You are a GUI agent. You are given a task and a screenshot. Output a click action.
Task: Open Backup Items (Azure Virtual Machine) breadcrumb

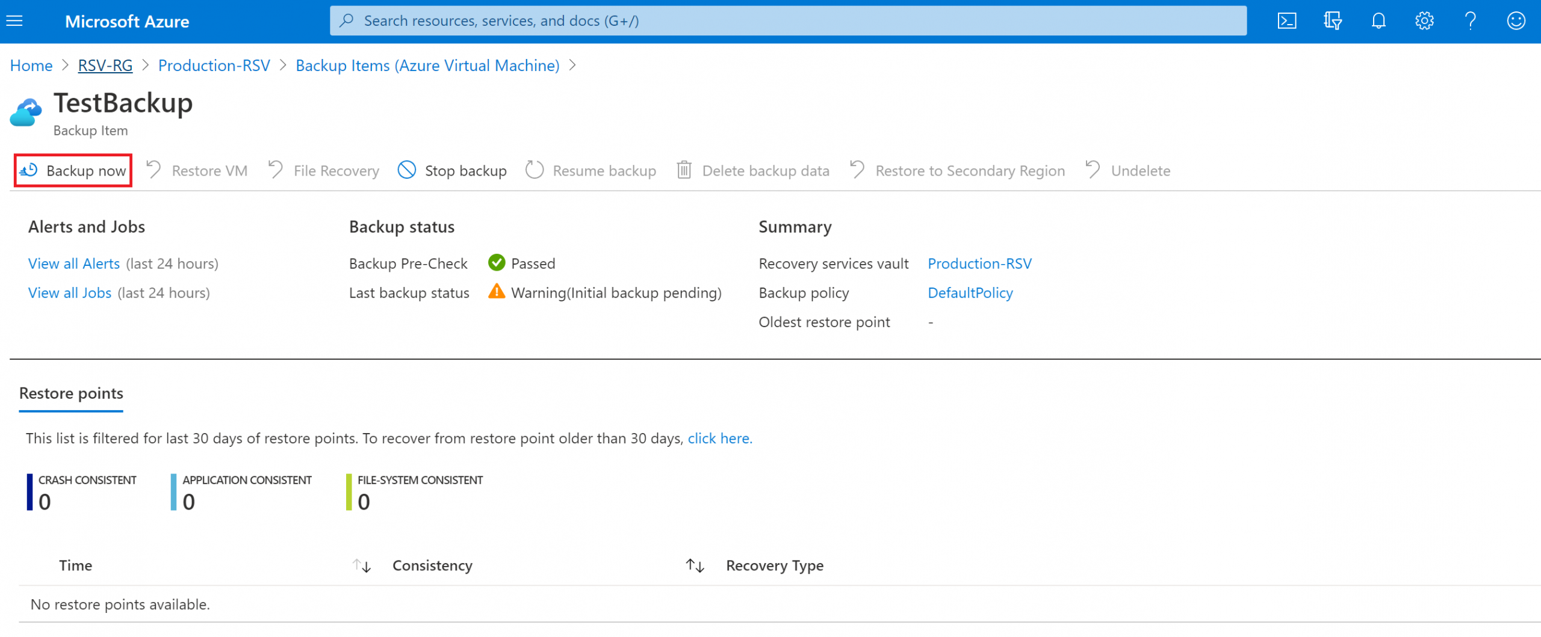click(427, 66)
